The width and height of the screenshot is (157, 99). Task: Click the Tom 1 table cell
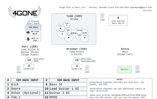[x=27, y=97]
